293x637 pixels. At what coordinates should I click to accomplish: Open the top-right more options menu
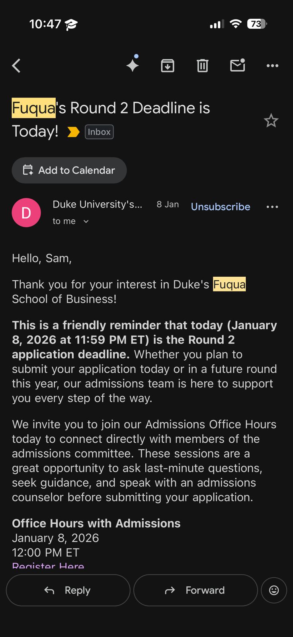(x=272, y=66)
